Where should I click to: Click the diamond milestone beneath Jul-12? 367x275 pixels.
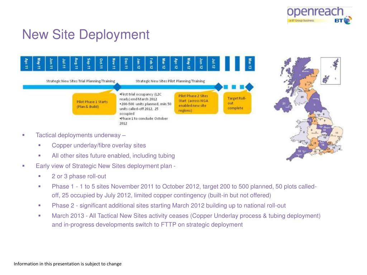(219, 87)
